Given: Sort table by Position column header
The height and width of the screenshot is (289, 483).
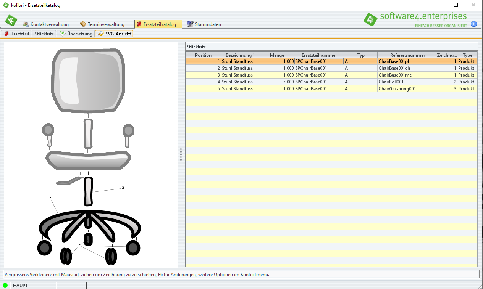Looking at the screenshot, I should point(203,55).
